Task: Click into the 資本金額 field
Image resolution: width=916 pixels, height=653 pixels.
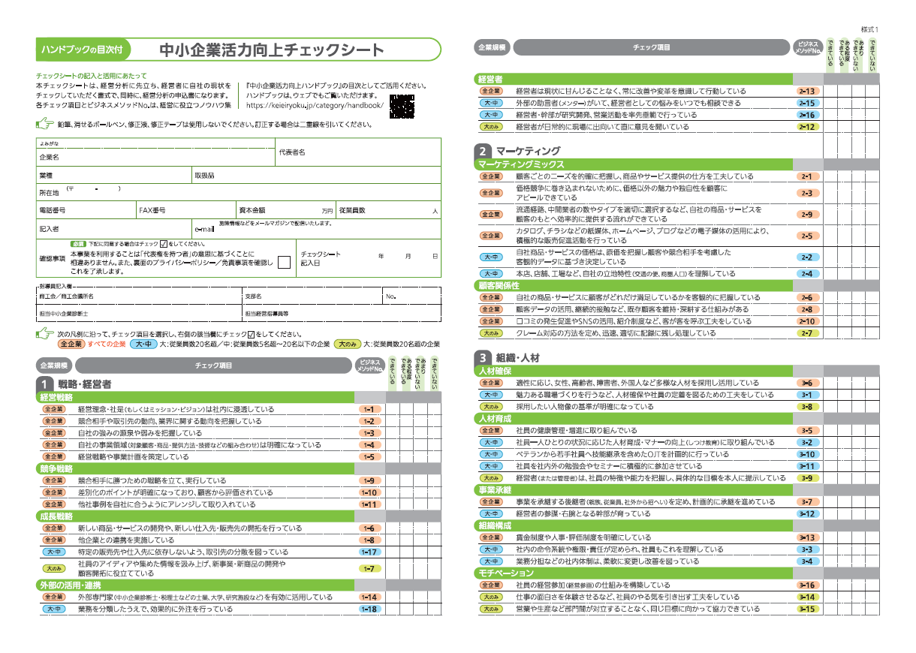Action: click(285, 210)
